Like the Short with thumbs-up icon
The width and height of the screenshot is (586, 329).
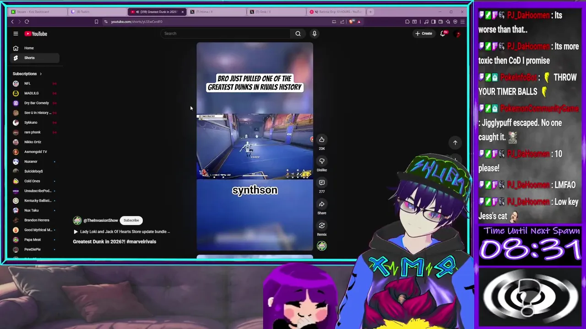tap(322, 139)
